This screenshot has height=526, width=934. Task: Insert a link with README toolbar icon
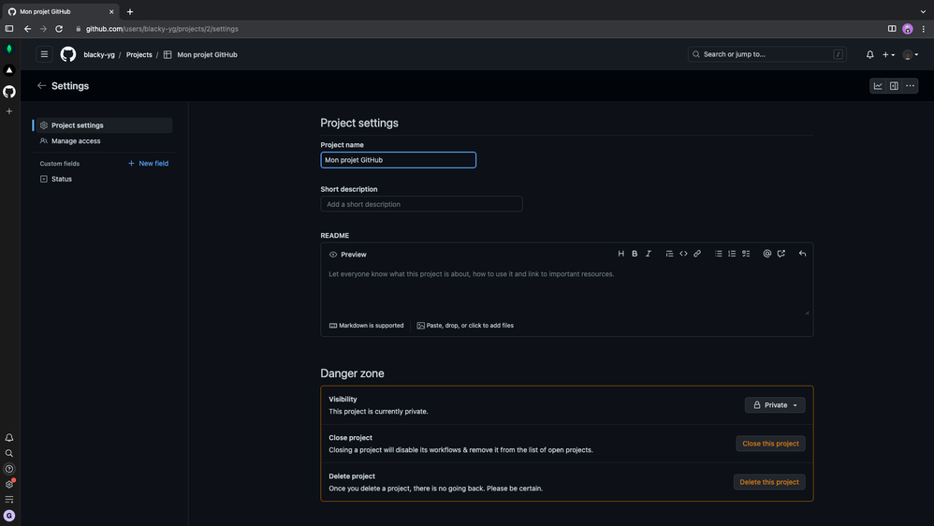697,254
